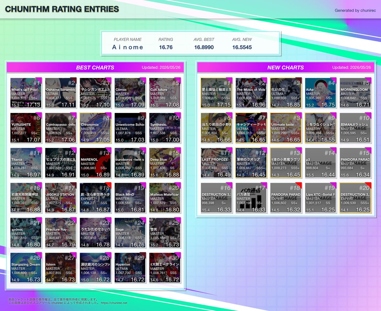This screenshot has height=311, width=381.
Task: Click the †大闘士＝クライン chart card
Action: pos(165,268)
